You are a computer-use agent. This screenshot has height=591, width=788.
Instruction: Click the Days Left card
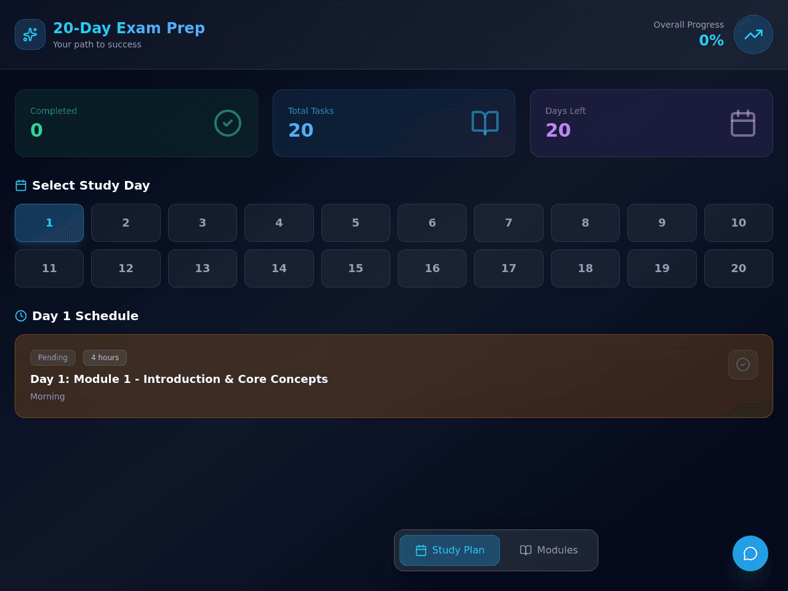tap(651, 123)
